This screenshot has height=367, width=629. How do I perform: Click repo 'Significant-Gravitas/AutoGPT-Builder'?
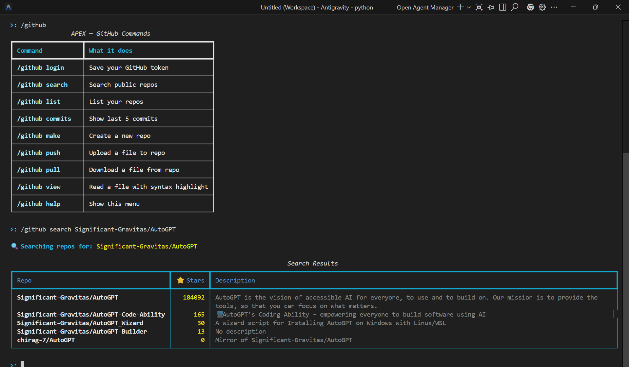(82, 331)
